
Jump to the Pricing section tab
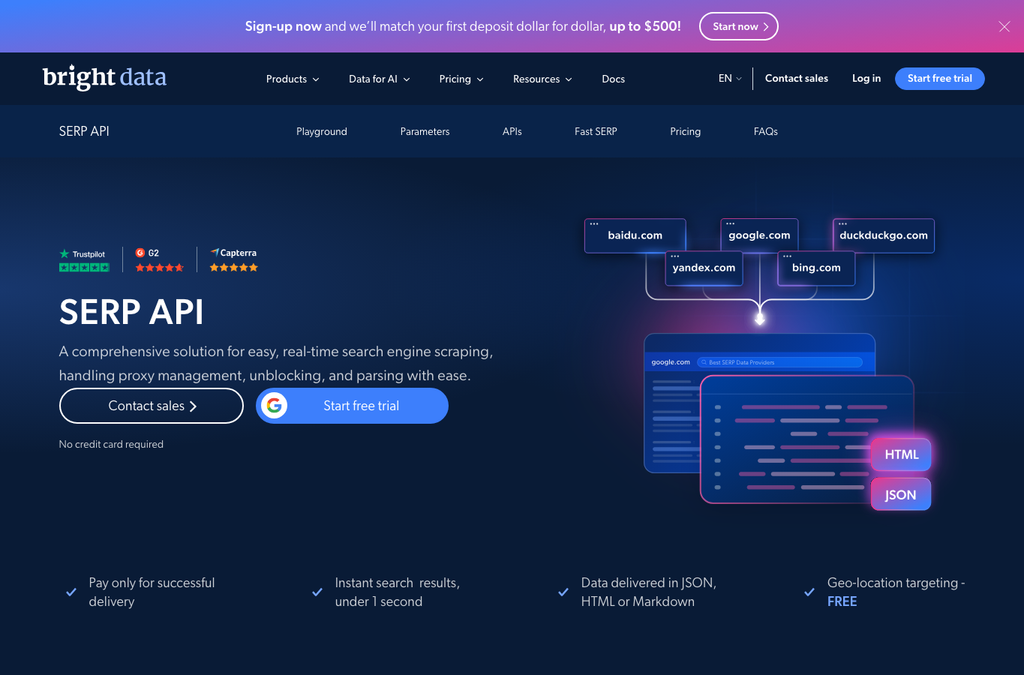coord(685,131)
